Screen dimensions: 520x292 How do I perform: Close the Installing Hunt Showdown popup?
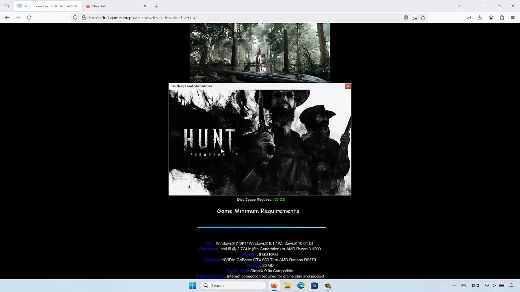coord(348,86)
